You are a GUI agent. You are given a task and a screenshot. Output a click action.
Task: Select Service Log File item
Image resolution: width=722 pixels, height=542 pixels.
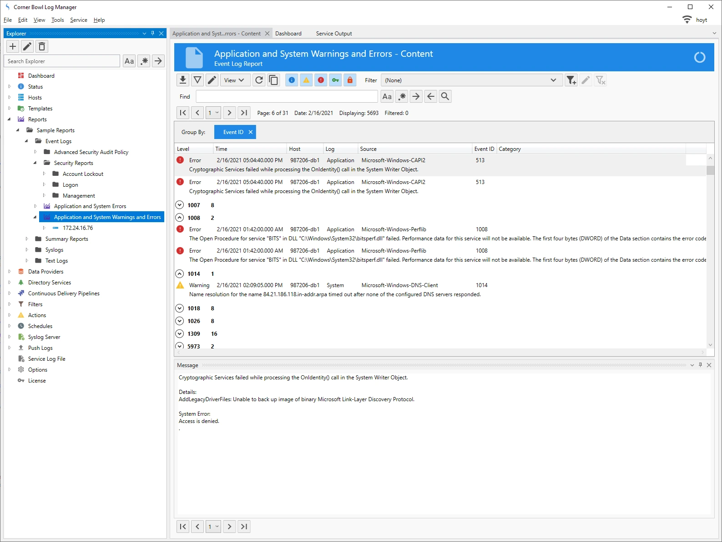(x=46, y=359)
